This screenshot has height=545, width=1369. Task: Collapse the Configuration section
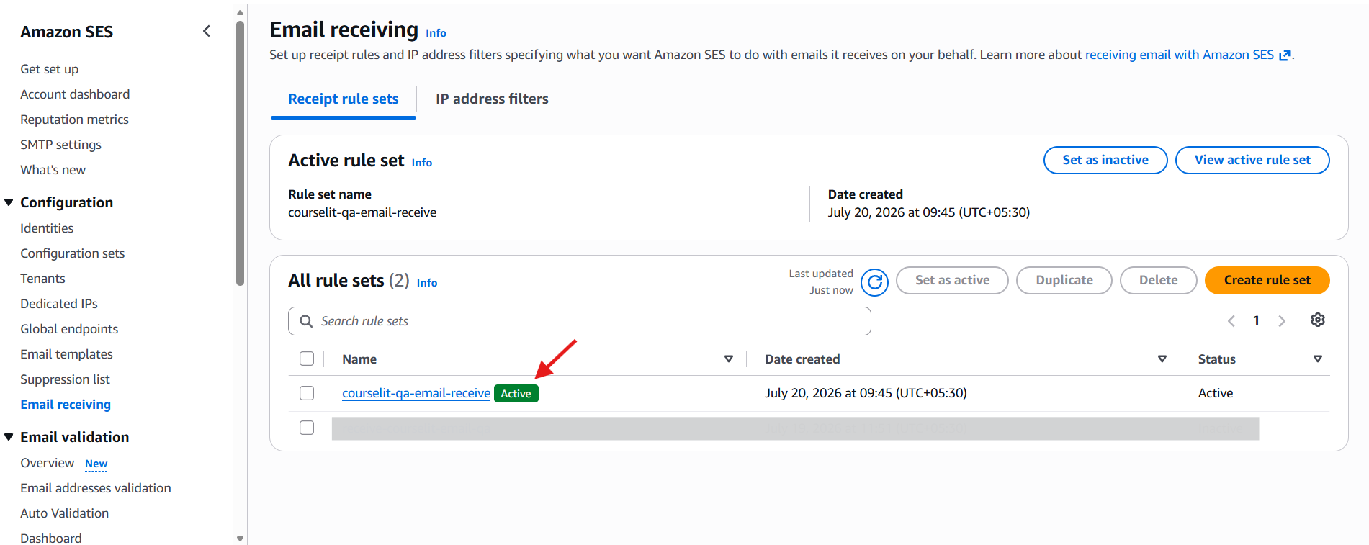(x=9, y=202)
